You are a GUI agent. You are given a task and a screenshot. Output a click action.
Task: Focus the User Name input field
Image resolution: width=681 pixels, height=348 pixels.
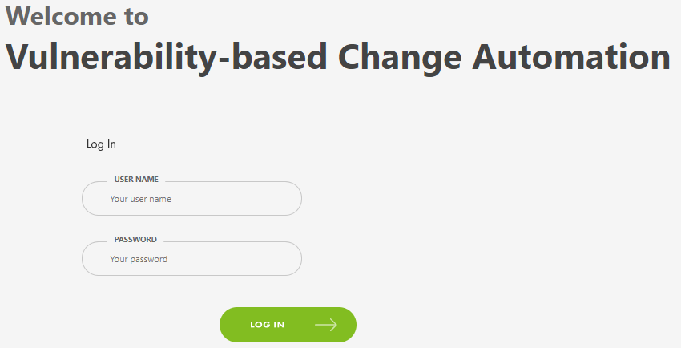click(x=191, y=199)
